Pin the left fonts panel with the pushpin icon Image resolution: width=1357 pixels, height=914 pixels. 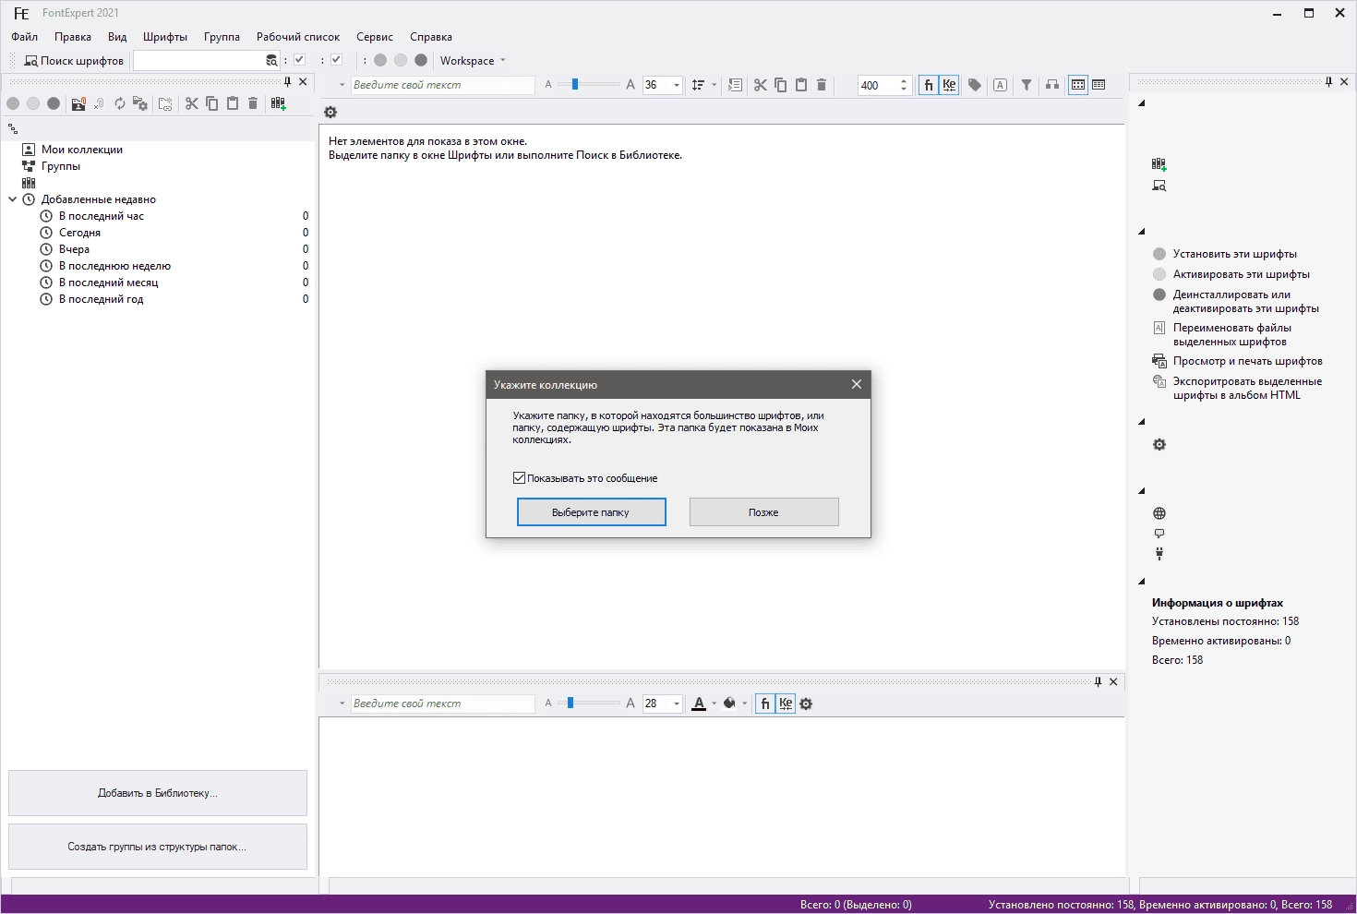point(287,82)
